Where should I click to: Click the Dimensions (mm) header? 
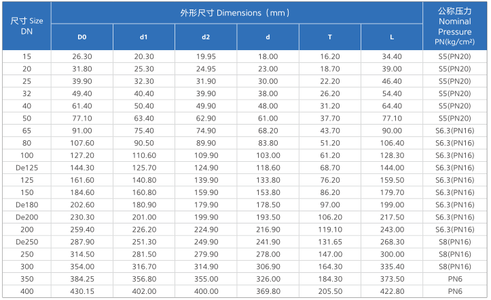[x=237, y=13]
